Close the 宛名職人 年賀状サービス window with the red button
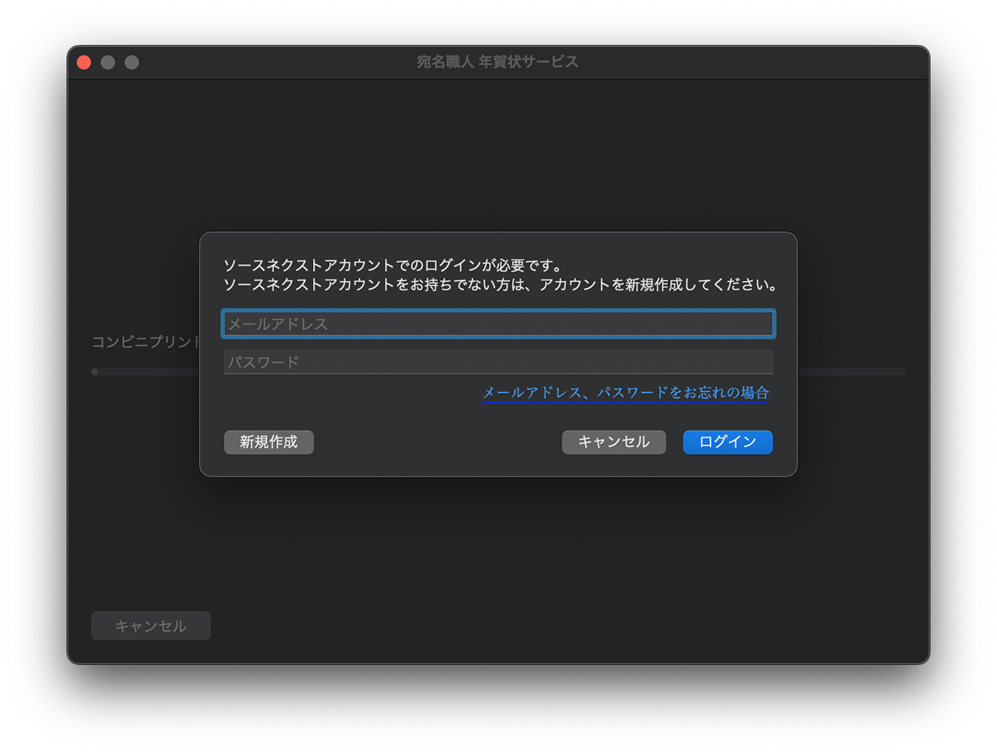 84,62
